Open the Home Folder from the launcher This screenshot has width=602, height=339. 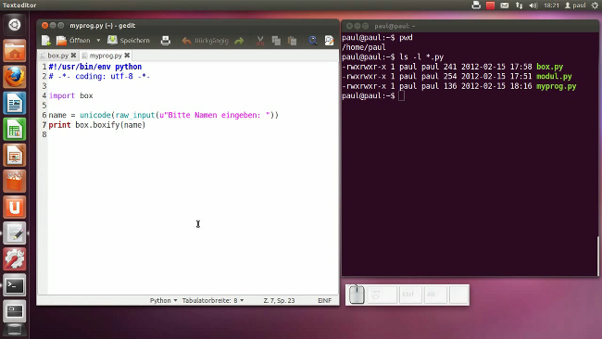click(15, 51)
